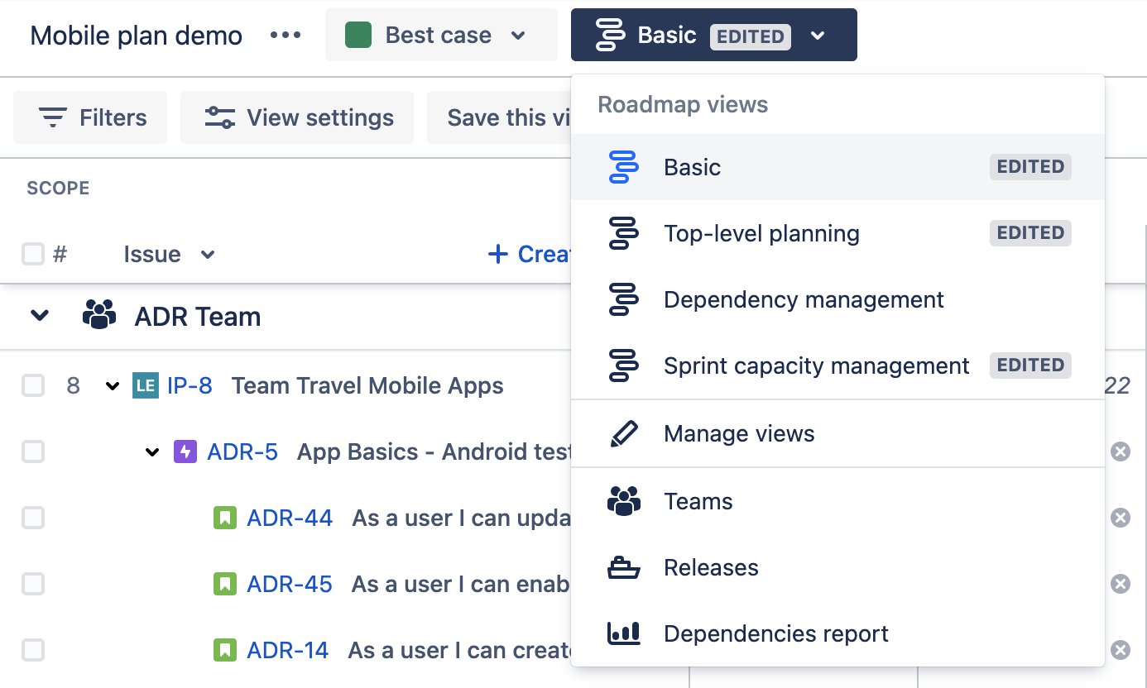Click the purple epic icon beside ADR-5
The height and width of the screenshot is (688, 1147).
point(185,451)
